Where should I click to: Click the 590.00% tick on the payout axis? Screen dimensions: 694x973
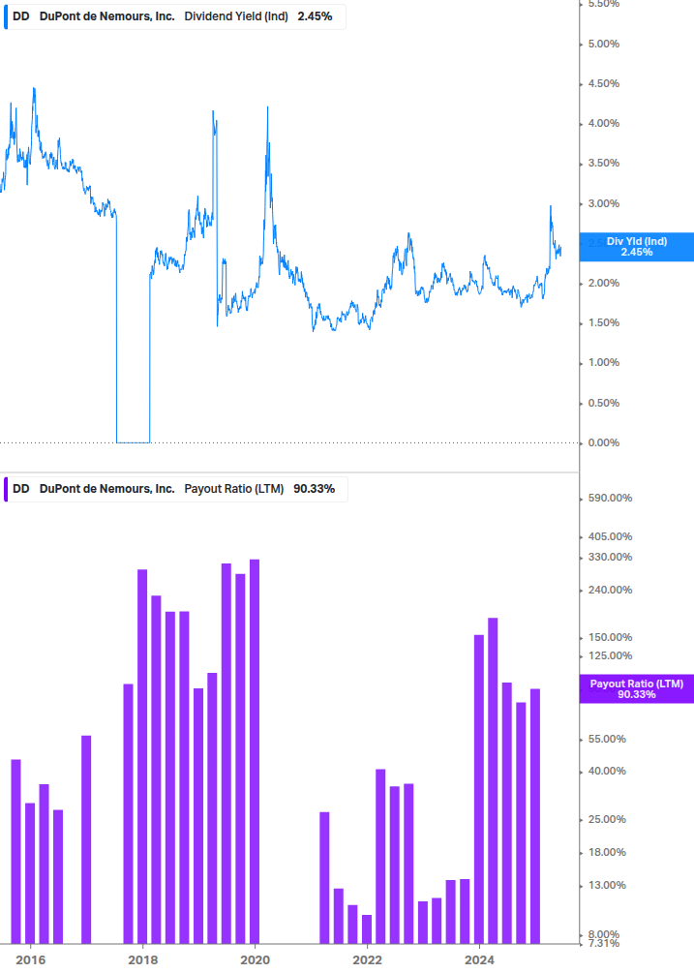pyautogui.click(x=610, y=499)
